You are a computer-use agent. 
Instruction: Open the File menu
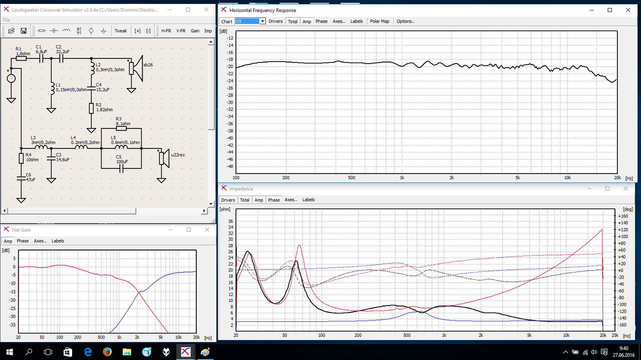point(7,20)
